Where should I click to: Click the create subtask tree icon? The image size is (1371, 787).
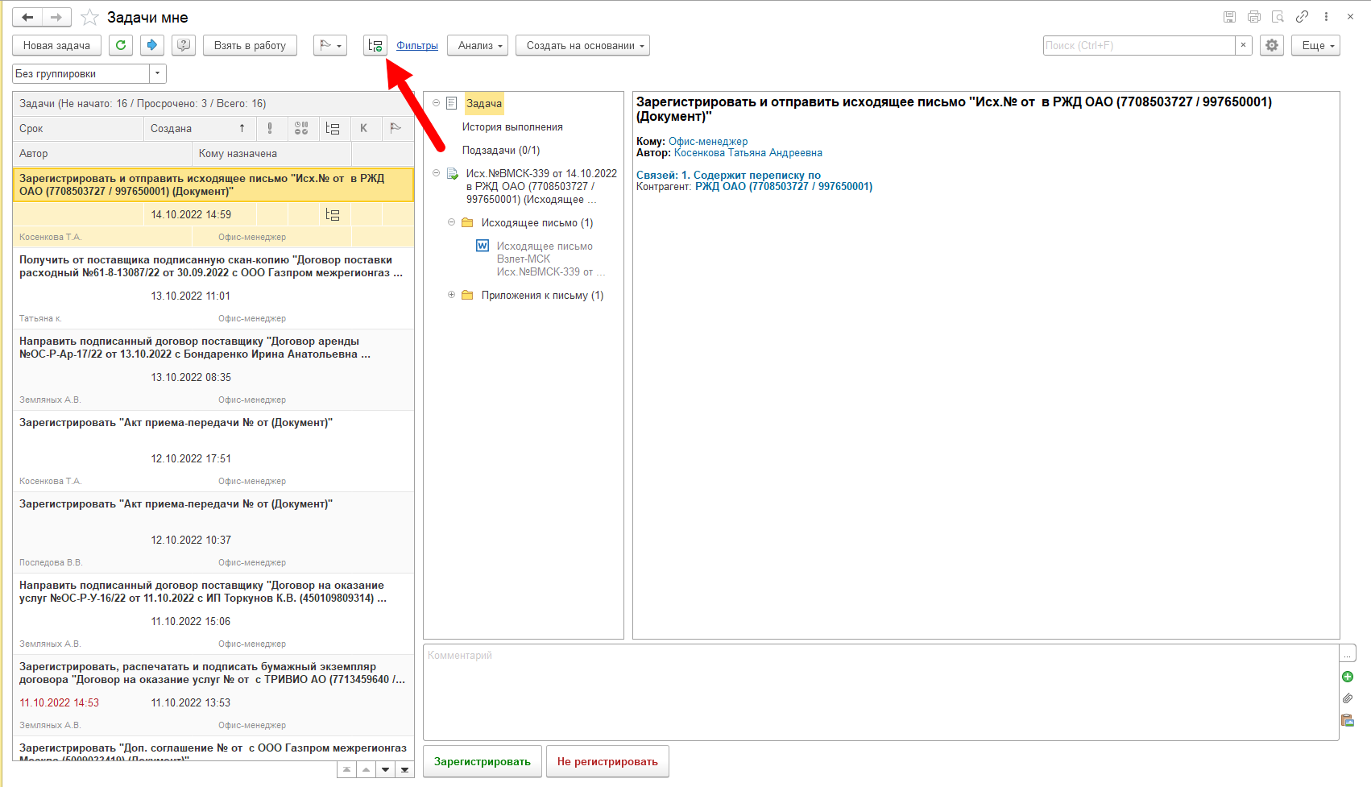tap(375, 45)
